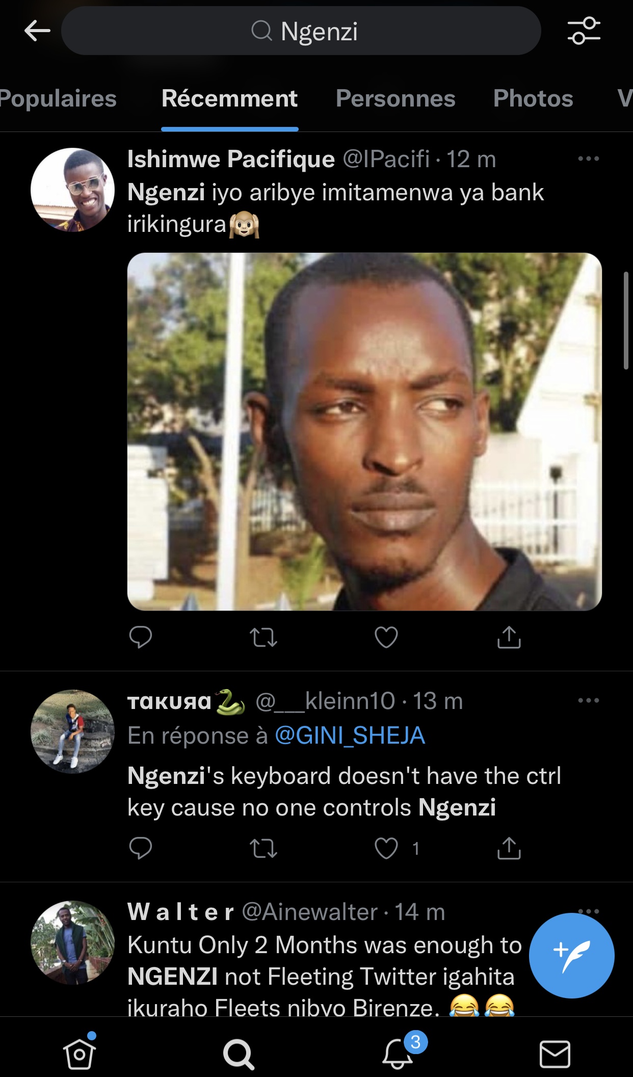Image resolution: width=633 pixels, height=1077 pixels.
Task: Open more options for Walter's tweet
Action: coord(588,911)
